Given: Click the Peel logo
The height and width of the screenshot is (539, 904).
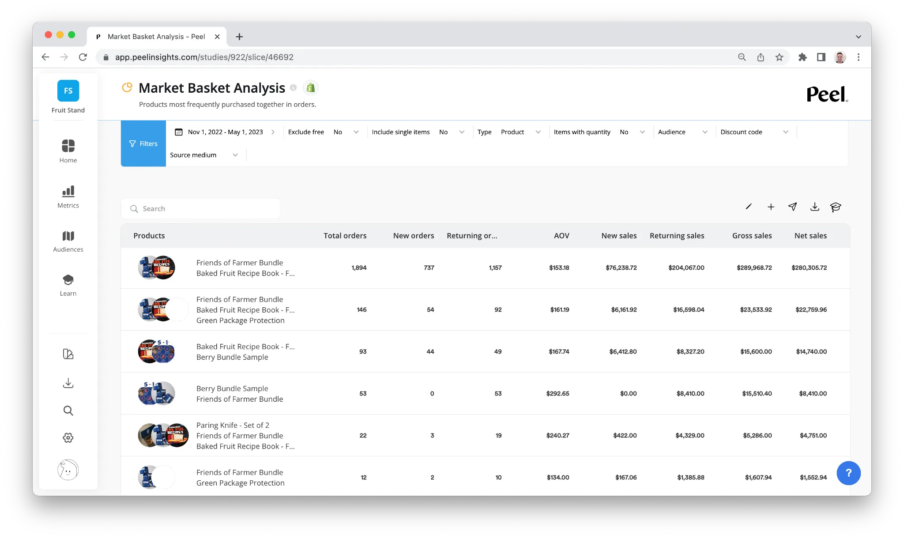Looking at the screenshot, I should (827, 94).
